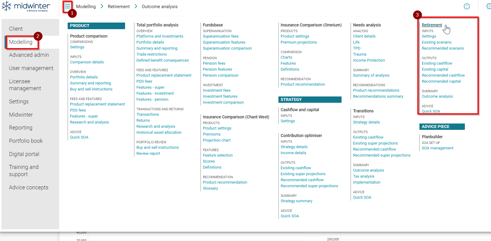The width and height of the screenshot is (491, 241).
Task: Open Reporting in the sidebar
Action: coord(21,128)
